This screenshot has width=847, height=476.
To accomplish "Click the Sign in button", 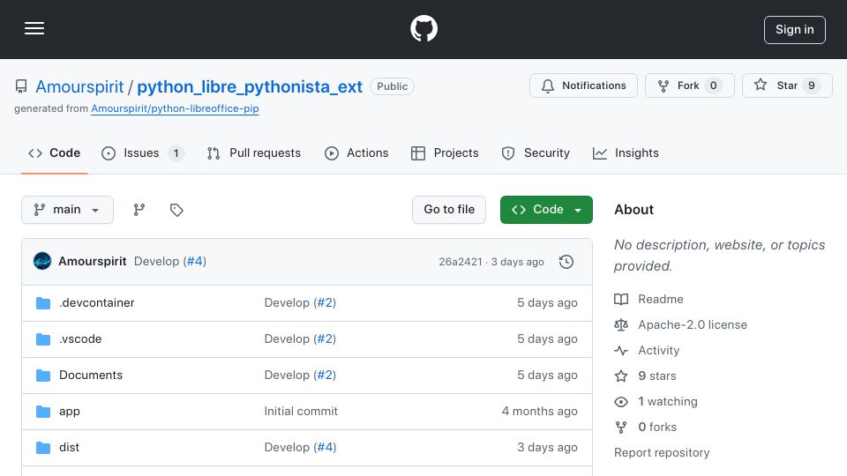I will tap(794, 30).
